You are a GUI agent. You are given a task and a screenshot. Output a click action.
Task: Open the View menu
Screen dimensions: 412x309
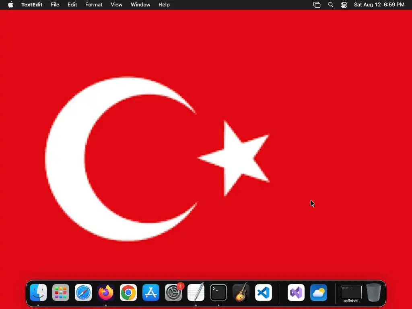(116, 5)
